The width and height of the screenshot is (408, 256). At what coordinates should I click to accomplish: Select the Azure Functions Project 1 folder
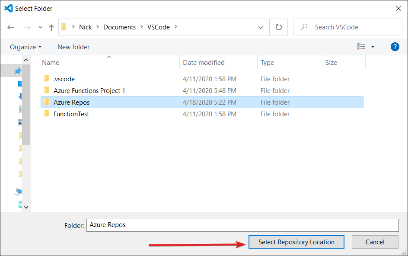pyautogui.click(x=89, y=91)
